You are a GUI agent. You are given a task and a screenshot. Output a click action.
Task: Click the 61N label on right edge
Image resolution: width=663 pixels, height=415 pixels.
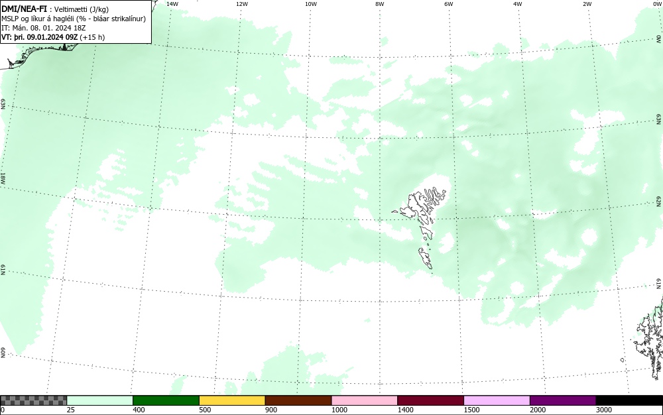click(659, 284)
